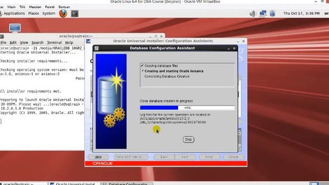The width and height of the screenshot is (329, 185).
Task: Click the clone database progress bar
Action: [x=187, y=108]
